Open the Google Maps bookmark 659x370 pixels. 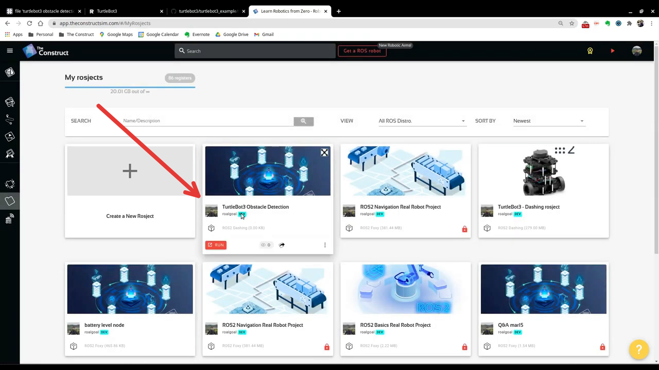(x=116, y=34)
